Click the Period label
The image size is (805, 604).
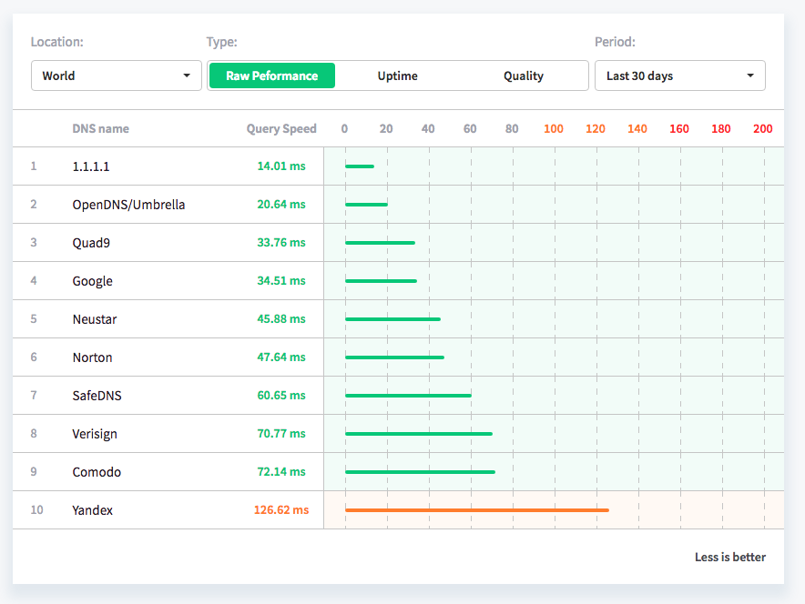[x=615, y=42]
